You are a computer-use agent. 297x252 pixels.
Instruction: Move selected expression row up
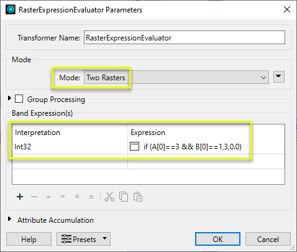coord(48,197)
